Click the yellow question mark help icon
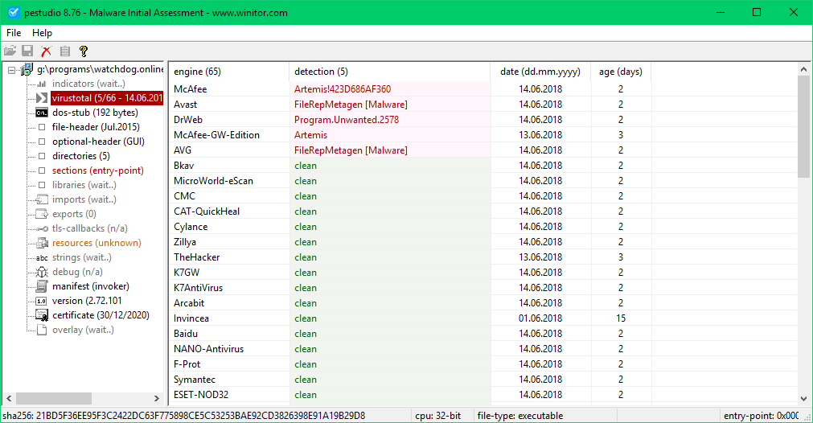Screen dimensions: 813x423 tap(84, 51)
